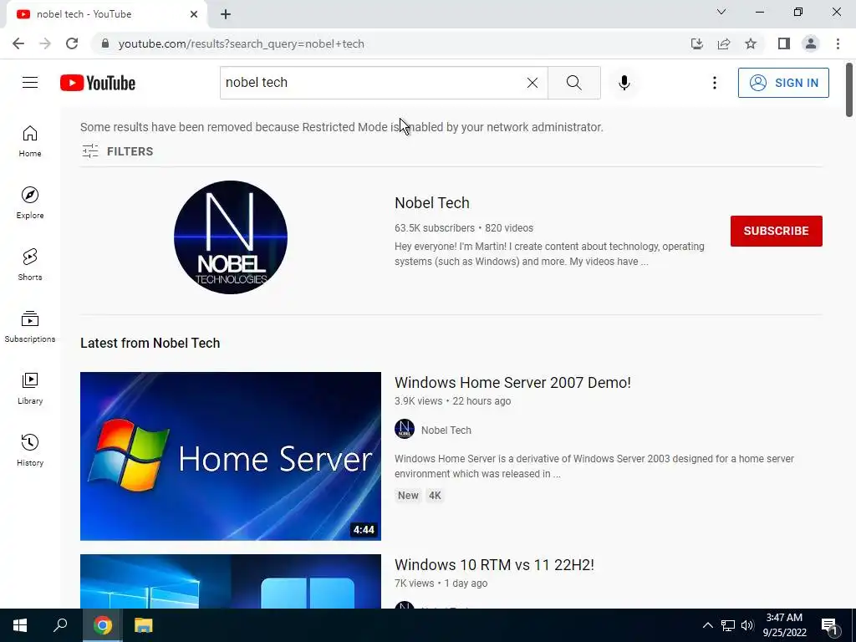Open Explore in sidebar
This screenshot has height=642, width=856.
pos(30,203)
